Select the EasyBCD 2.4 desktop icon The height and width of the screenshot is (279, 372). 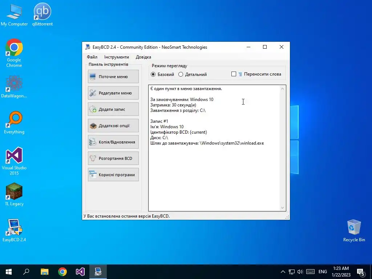(14, 230)
